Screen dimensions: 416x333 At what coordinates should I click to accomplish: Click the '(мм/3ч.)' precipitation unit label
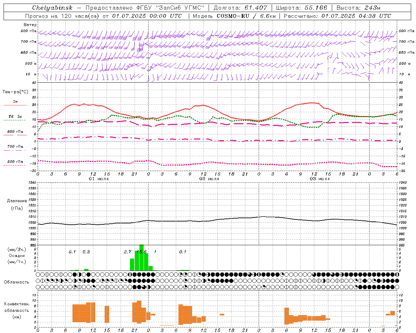(x=17, y=249)
